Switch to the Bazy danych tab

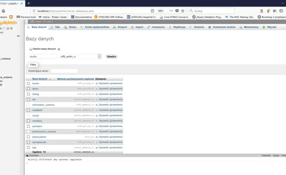tap(37, 27)
